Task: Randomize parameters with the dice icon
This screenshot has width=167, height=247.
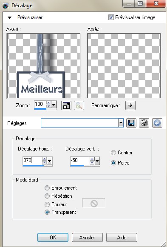Action: [x=144, y=123]
